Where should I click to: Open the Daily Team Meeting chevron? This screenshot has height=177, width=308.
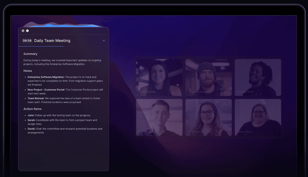(x=104, y=40)
